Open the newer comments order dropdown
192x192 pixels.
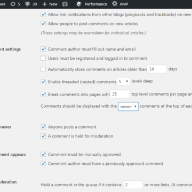click(x=128, y=107)
